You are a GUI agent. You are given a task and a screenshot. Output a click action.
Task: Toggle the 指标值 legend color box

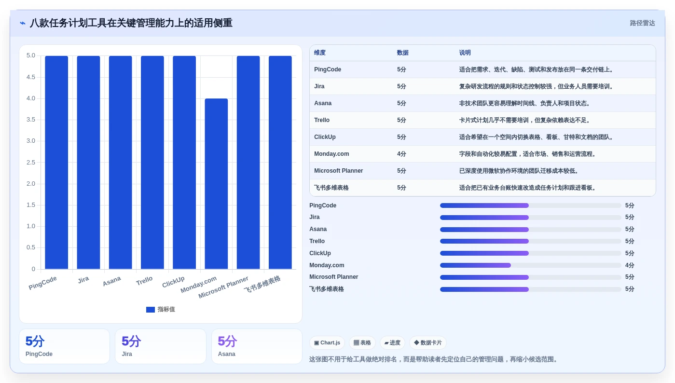[x=151, y=310]
